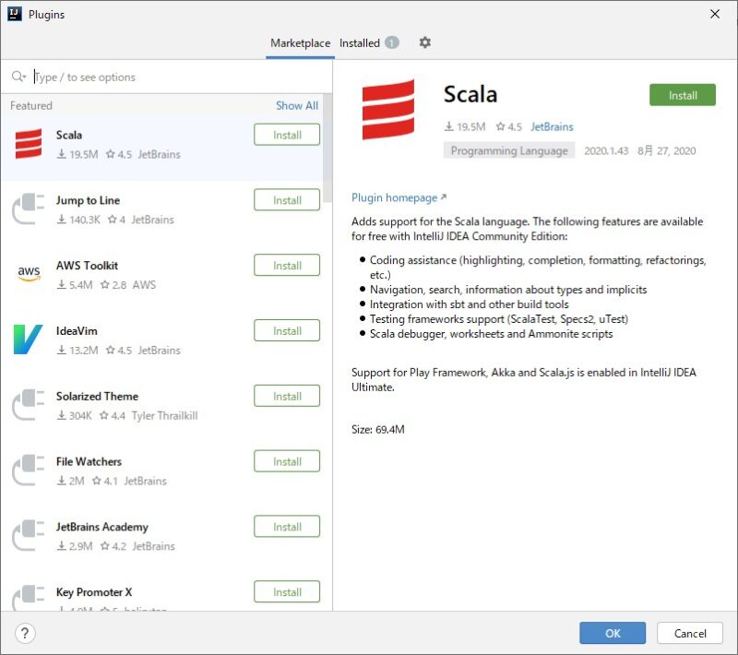Screen dimensions: 738x655
Task: Dismiss the dialog with Cancel
Action: click(x=690, y=633)
